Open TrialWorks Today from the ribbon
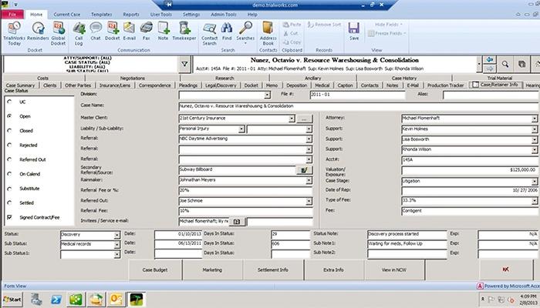The width and height of the screenshot is (540, 308). click(14, 33)
